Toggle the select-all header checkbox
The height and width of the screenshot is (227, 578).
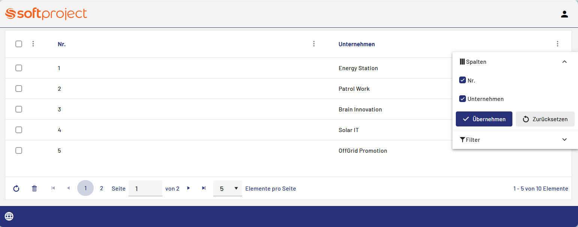click(x=19, y=44)
